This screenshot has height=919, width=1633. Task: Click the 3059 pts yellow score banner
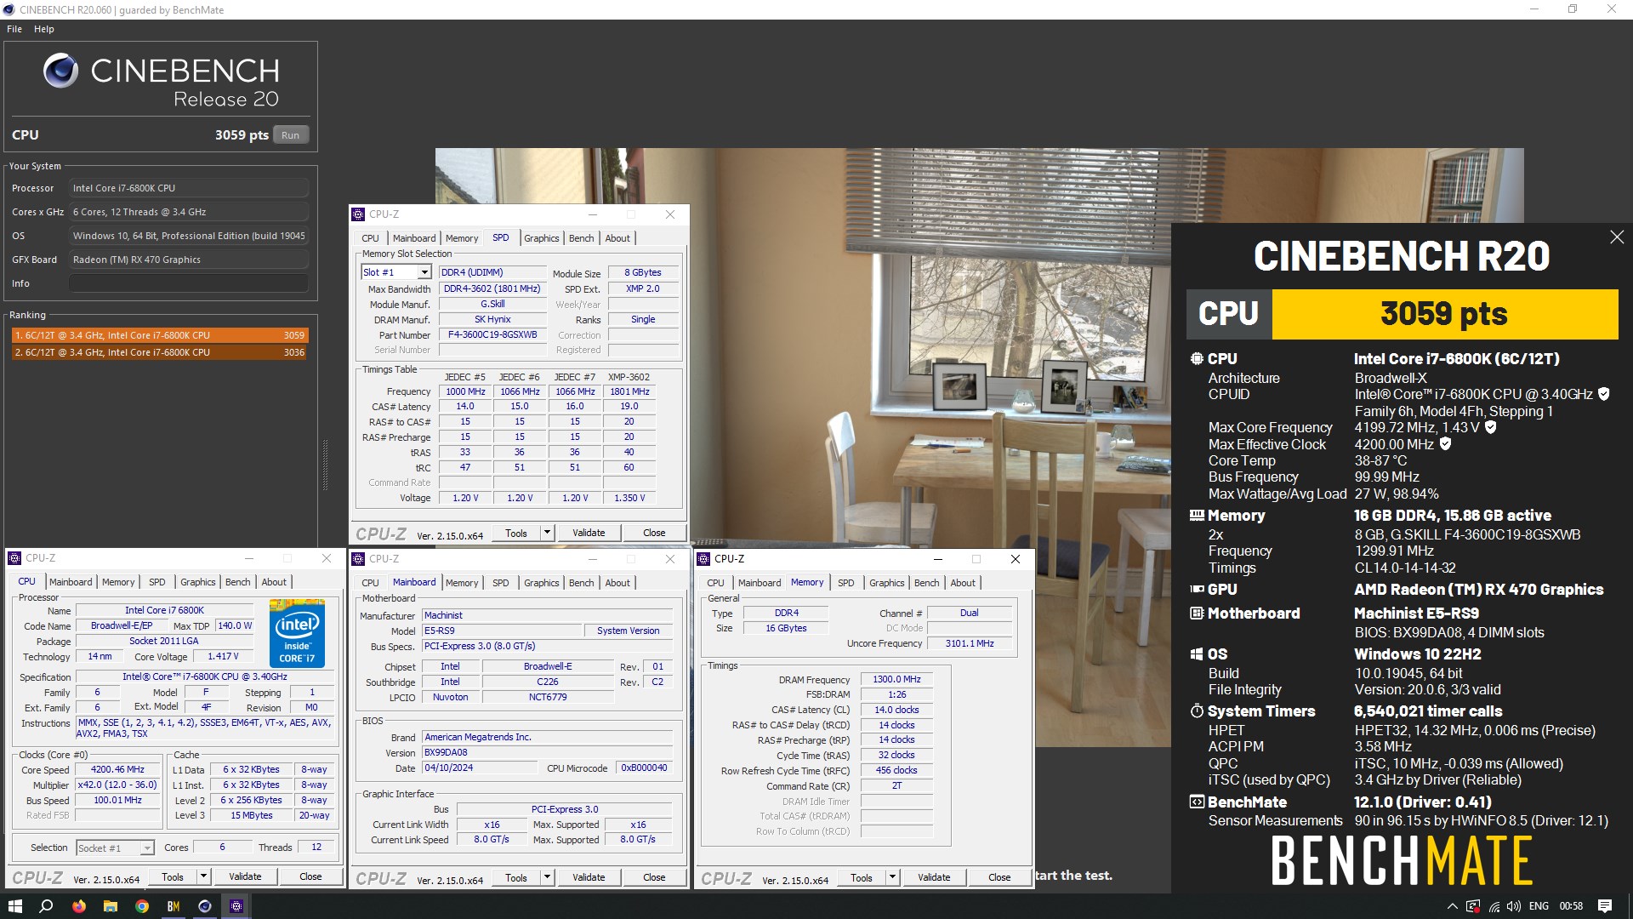(x=1443, y=314)
